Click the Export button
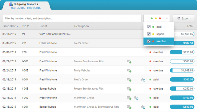197x112 pixels. point(183,18)
